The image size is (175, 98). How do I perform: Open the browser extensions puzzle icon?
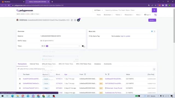click(x=163, y=5)
